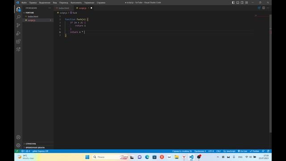The width and height of the screenshot is (286, 161).
Task: Click the line and column indicator
Action: pyautogui.click(x=182, y=151)
